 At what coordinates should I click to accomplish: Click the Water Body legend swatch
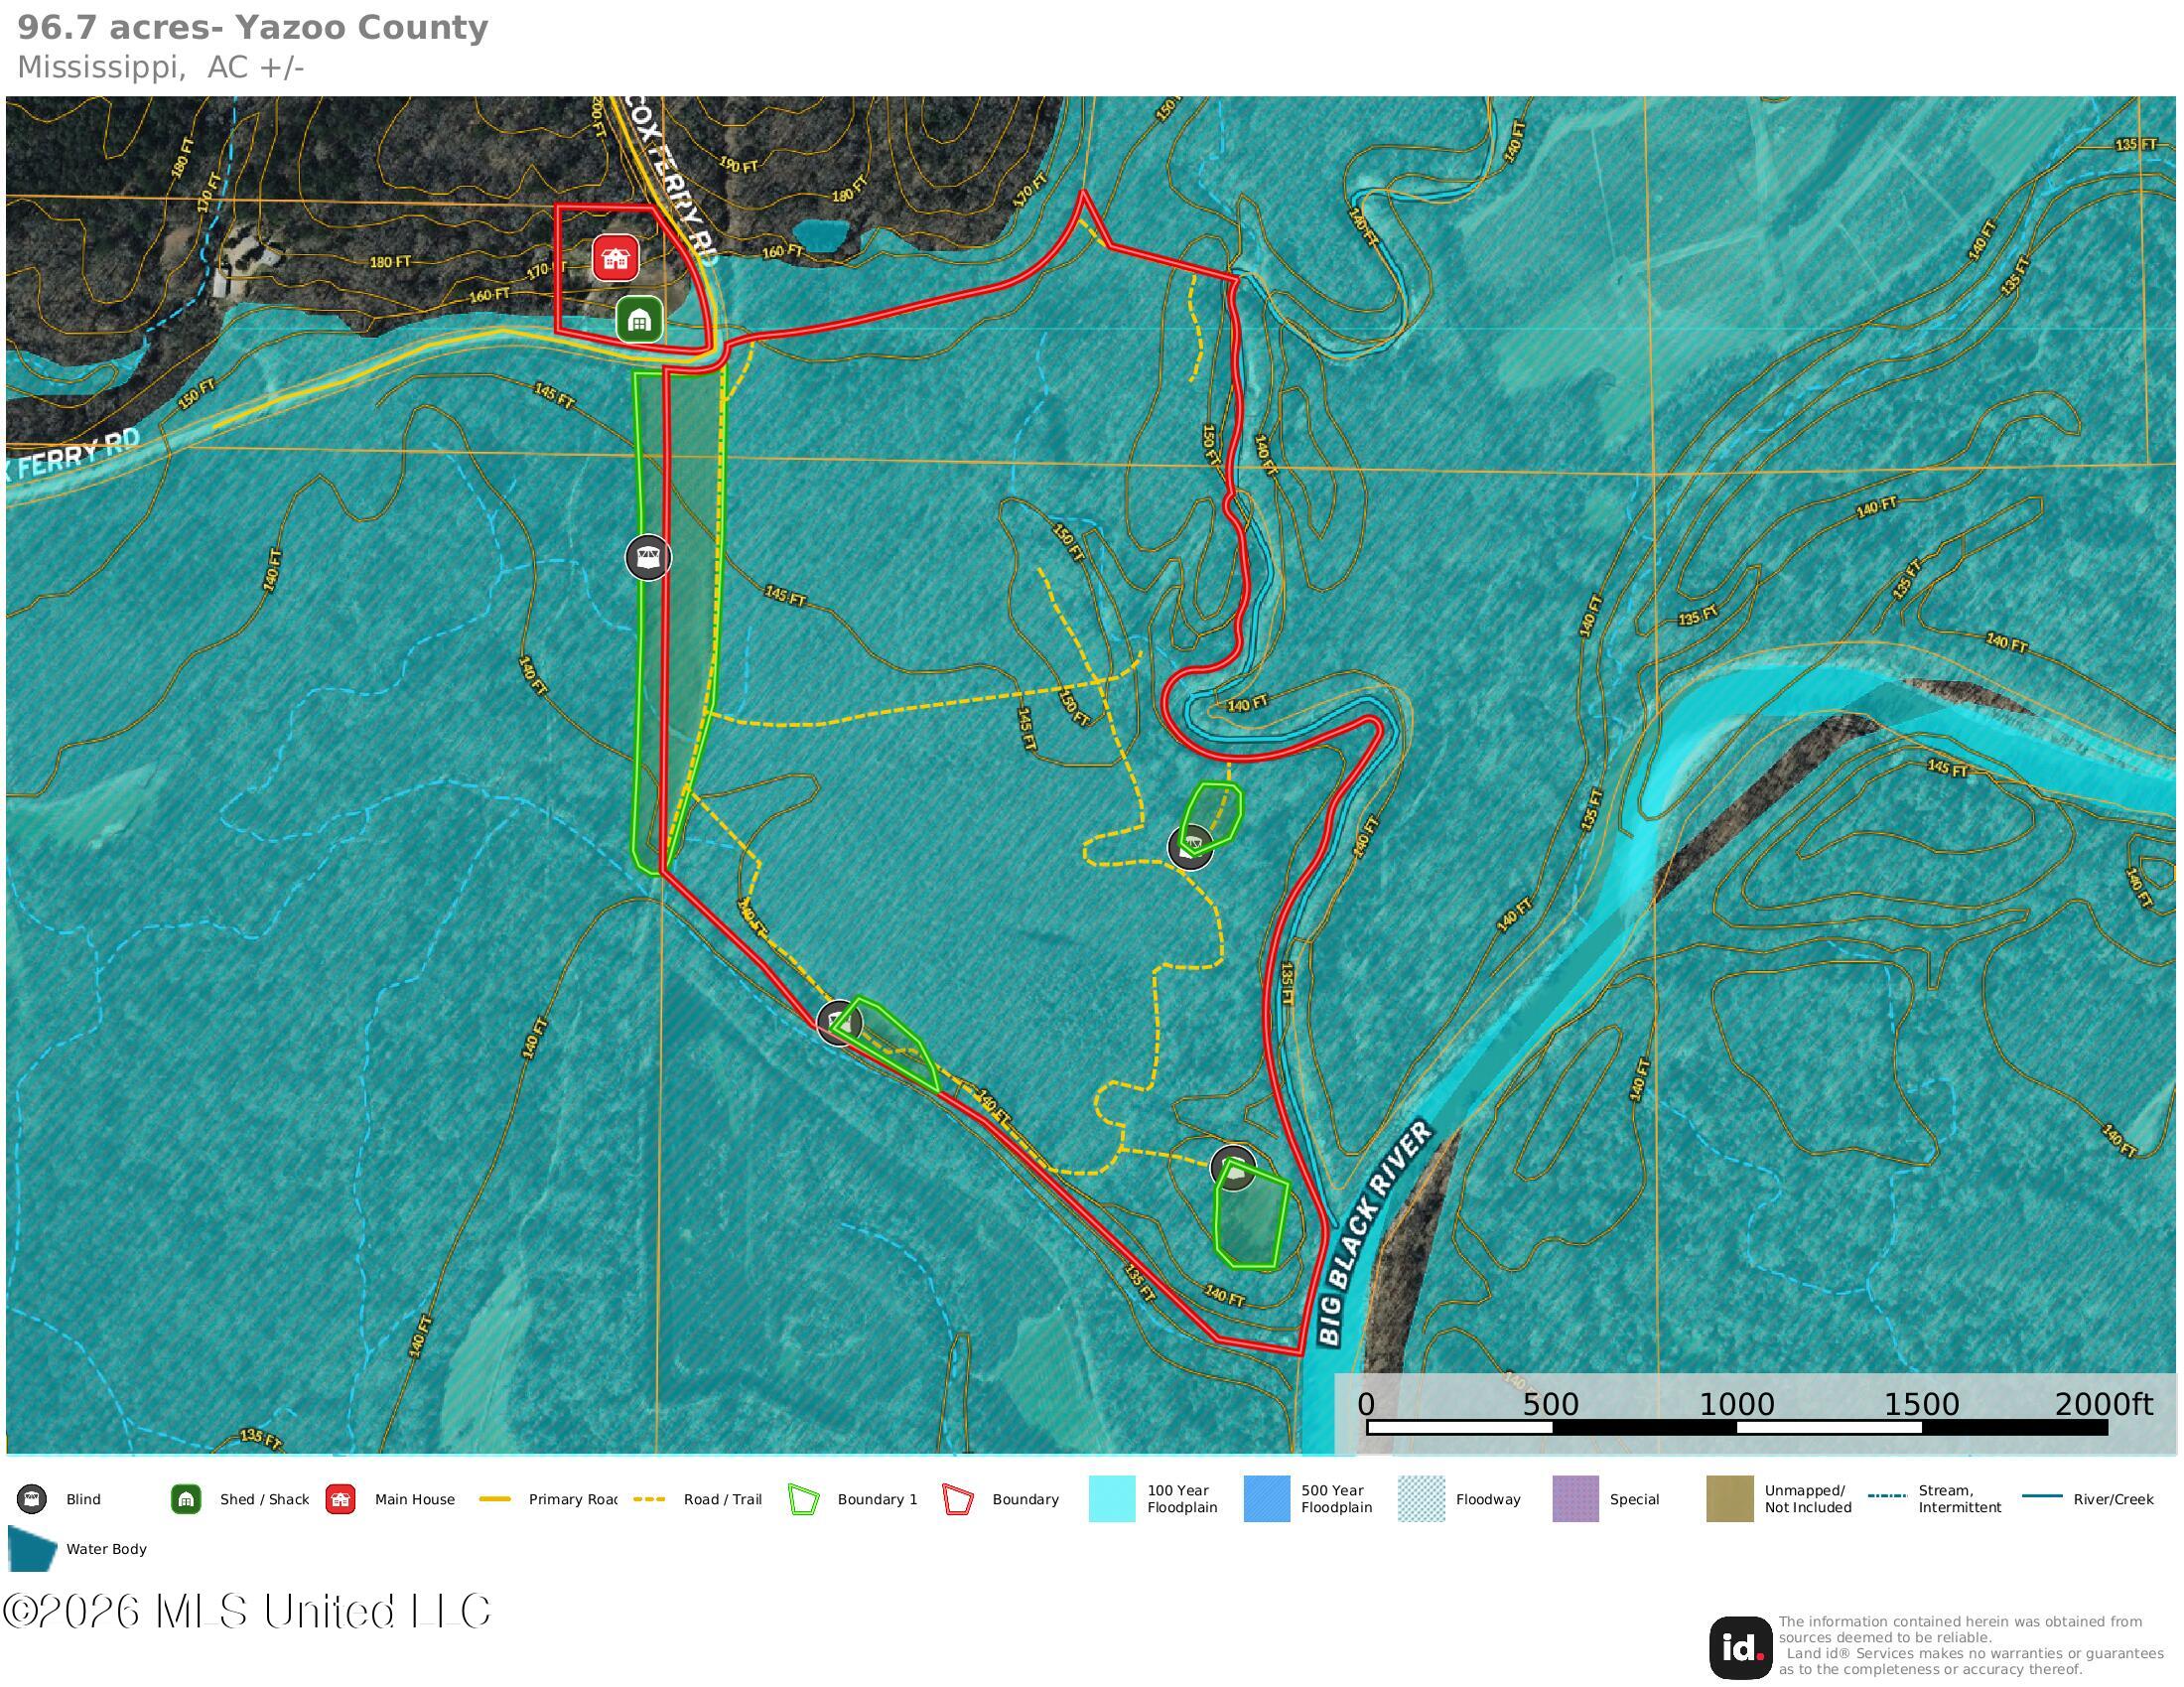(31, 1548)
